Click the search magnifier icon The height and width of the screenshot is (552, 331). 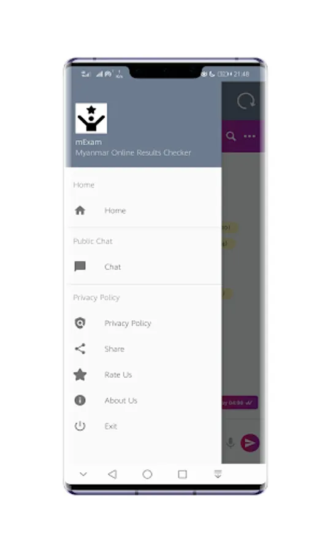pyautogui.click(x=230, y=136)
